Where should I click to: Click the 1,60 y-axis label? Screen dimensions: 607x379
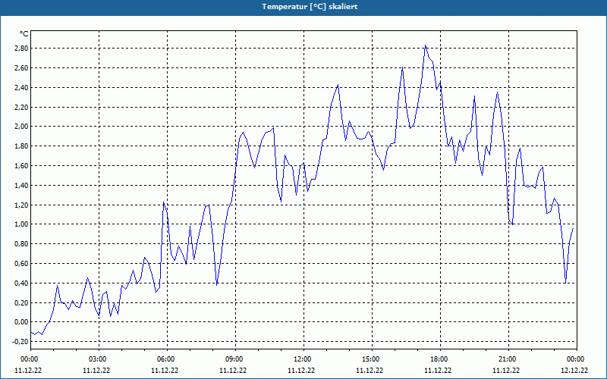(x=22, y=165)
